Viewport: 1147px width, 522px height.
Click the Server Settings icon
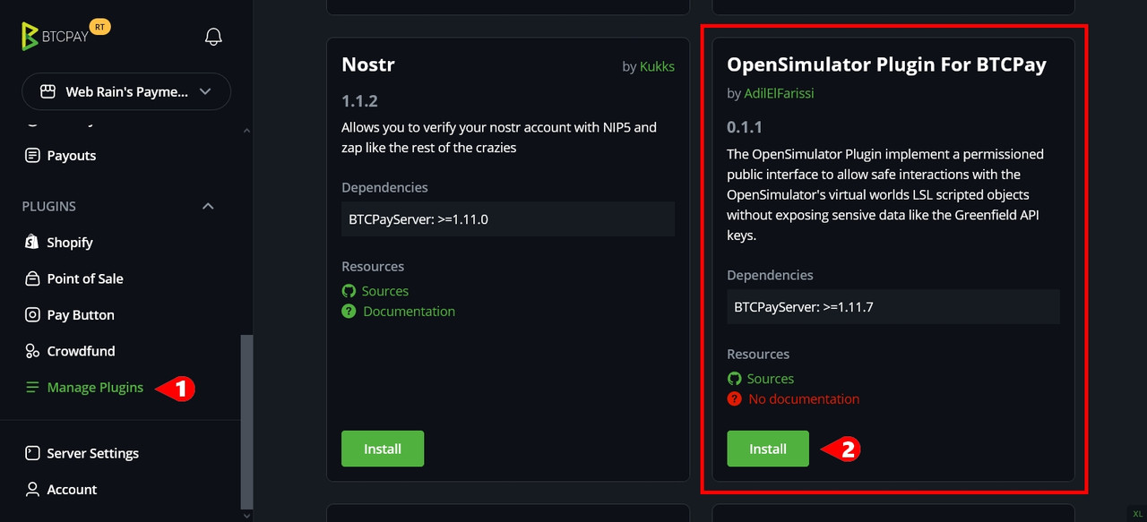(32, 453)
